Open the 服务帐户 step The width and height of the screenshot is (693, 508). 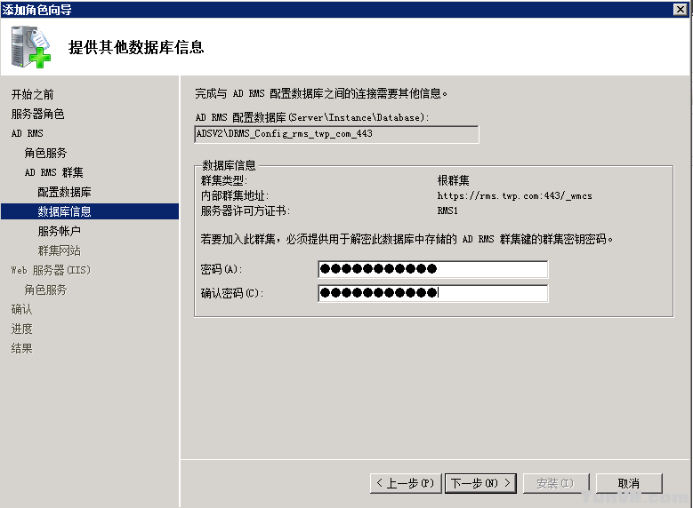click(60, 231)
